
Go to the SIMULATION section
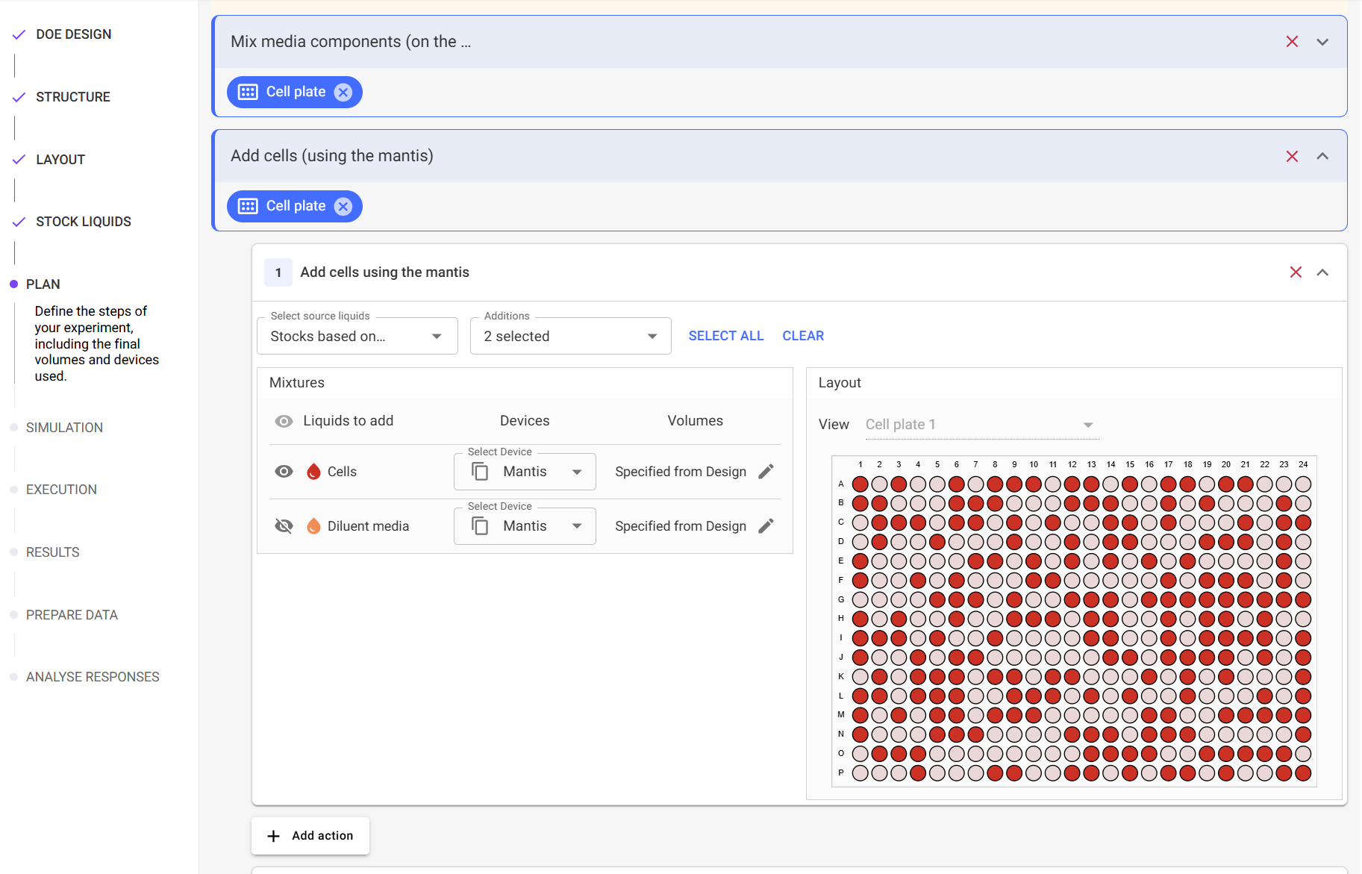[x=64, y=427]
